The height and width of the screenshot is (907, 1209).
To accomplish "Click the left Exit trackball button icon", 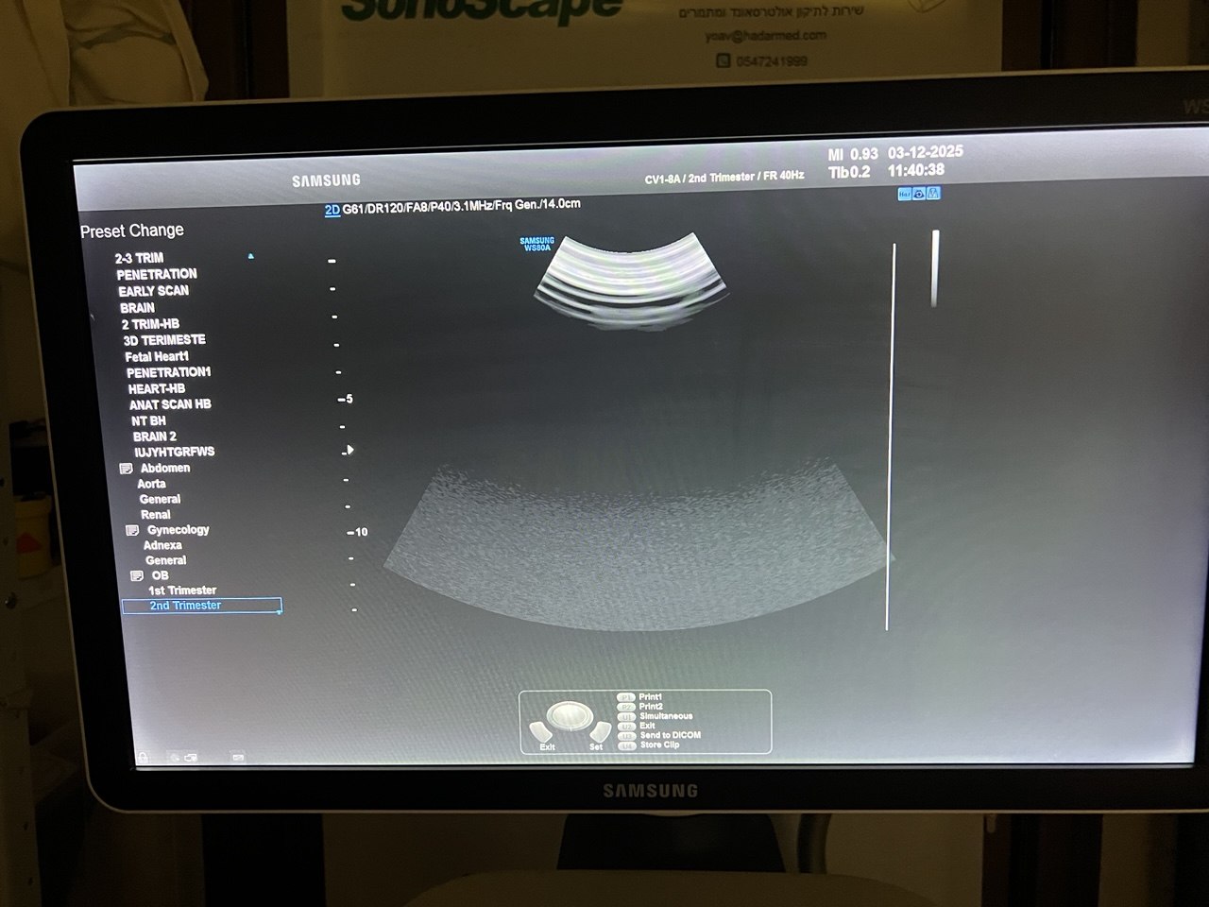I will pyautogui.click(x=539, y=732).
